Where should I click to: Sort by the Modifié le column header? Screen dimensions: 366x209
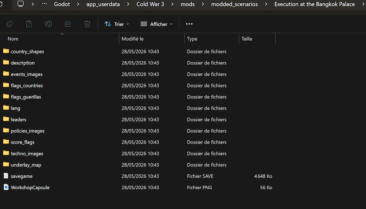coord(133,39)
